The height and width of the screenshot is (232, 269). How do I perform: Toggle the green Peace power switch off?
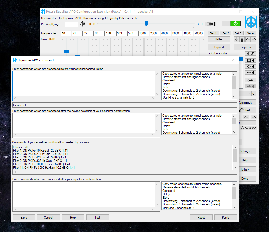pyautogui.click(x=231, y=24)
